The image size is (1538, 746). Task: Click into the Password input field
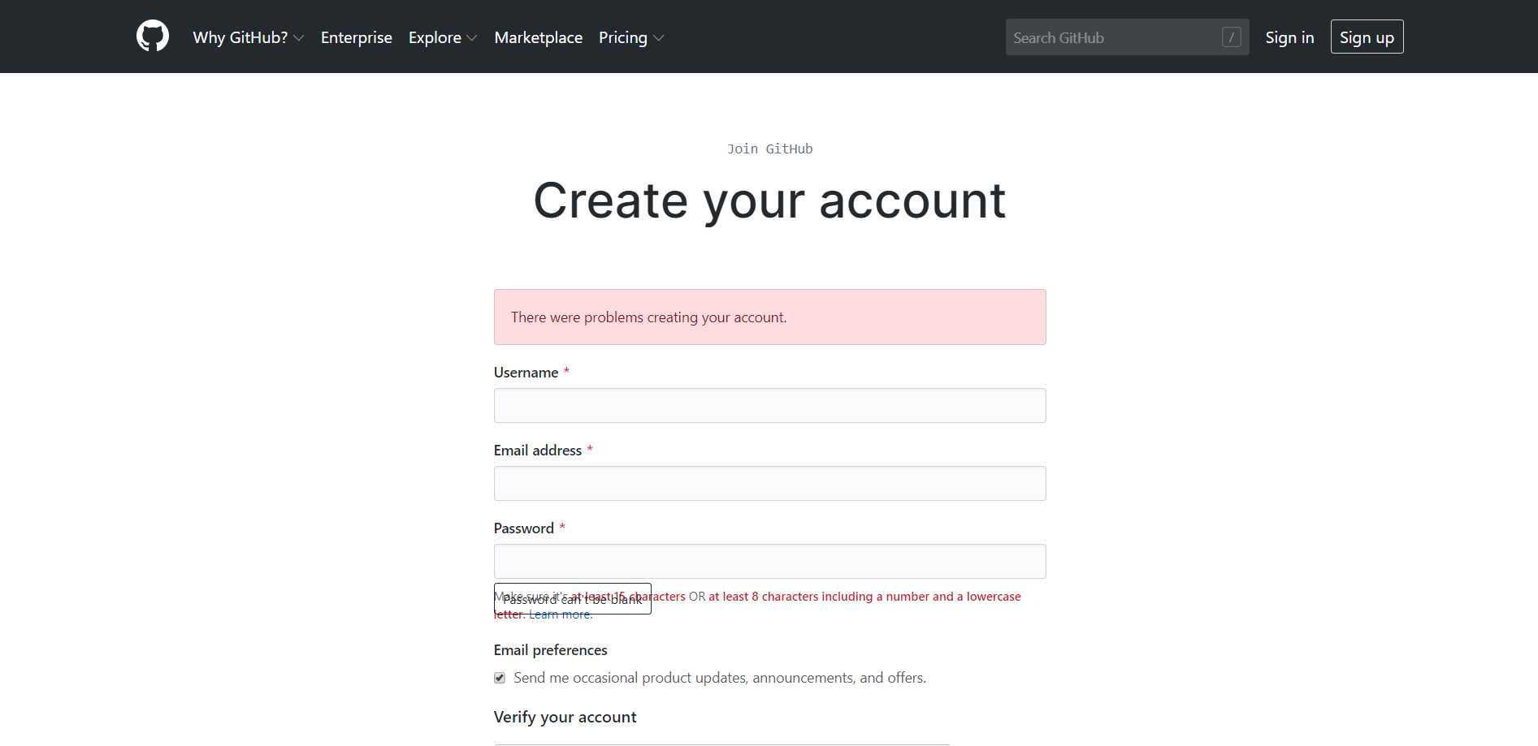tap(769, 561)
